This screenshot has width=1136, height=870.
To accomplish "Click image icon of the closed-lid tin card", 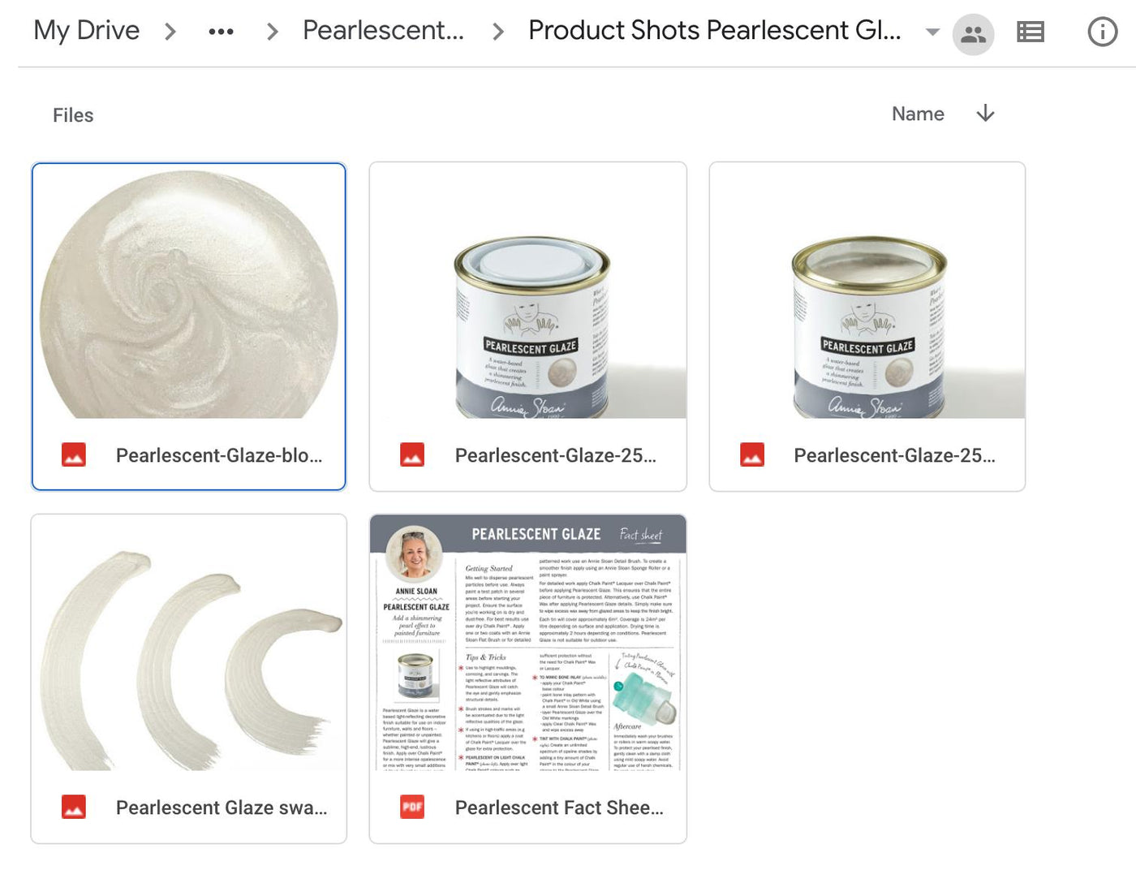I will [412, 454].
